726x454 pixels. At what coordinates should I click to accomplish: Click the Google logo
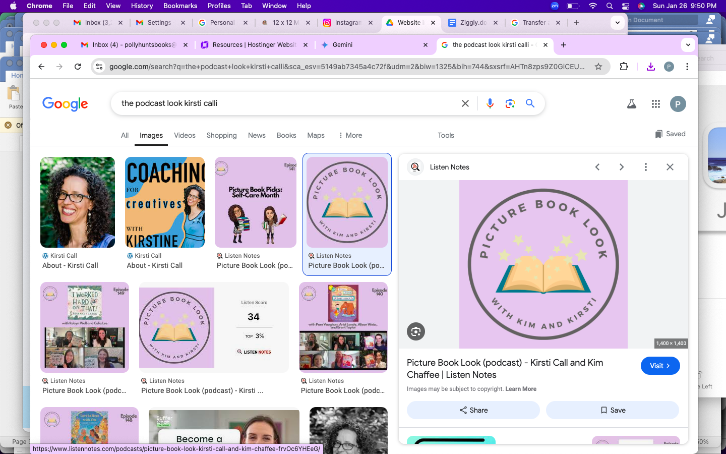pyautogui.click(x=65, y=104)
